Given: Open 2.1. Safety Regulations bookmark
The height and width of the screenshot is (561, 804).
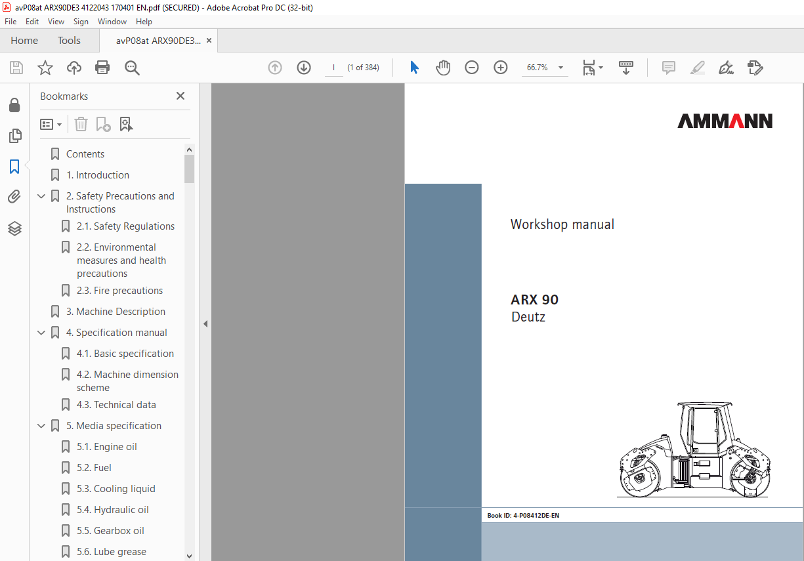Looking at the screenshot, I should [x=125, y=226].
